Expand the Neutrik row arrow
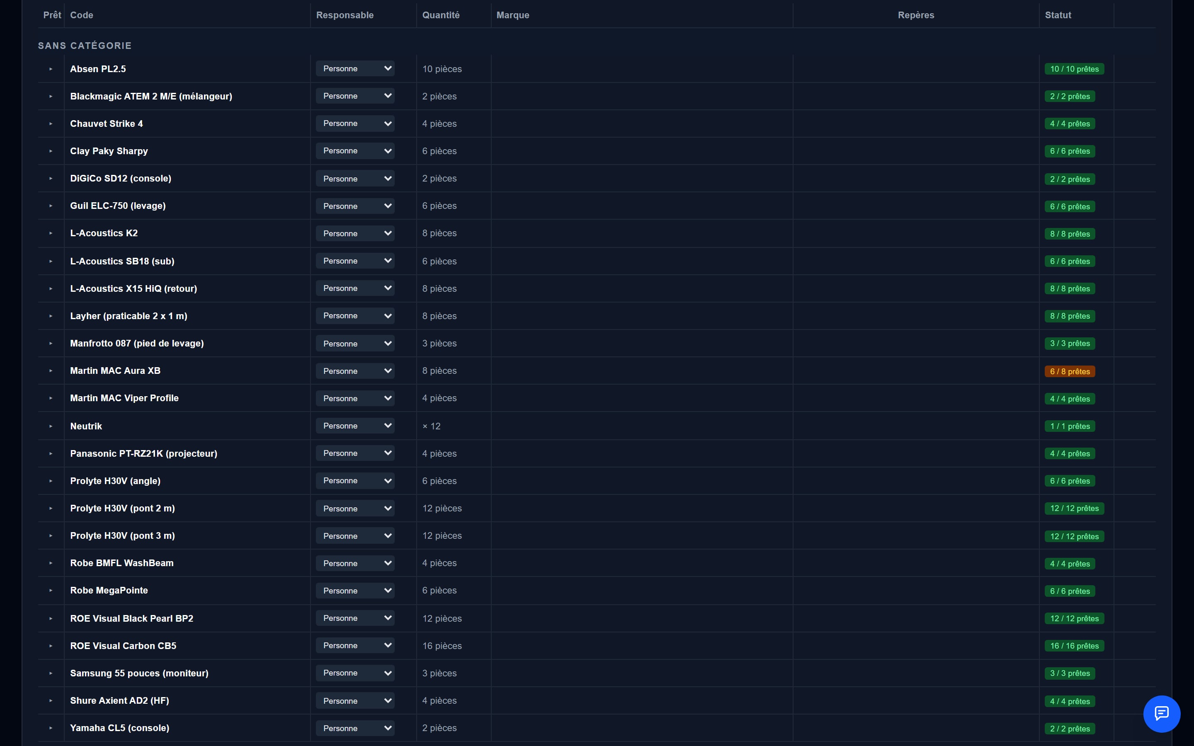This screenshot has height=746, width=1194. click(51, 426)
